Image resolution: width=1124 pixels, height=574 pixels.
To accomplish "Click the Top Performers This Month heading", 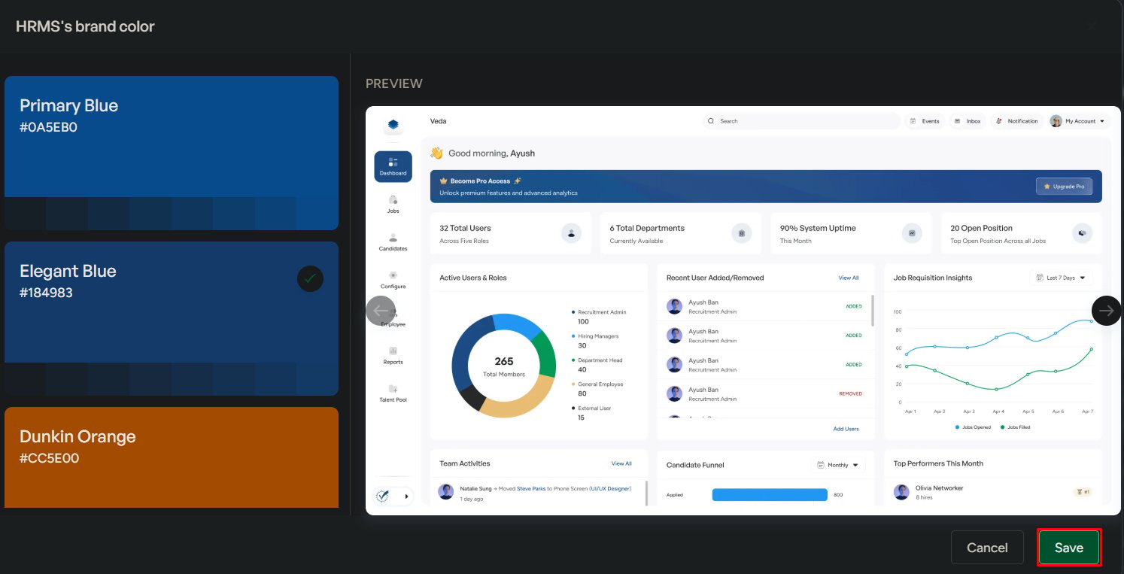I will click(x=938, y=463).
